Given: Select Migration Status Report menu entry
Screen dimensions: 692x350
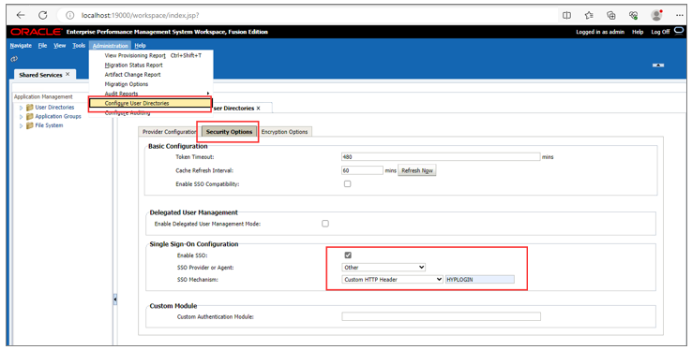Looking at the screenshot, I should [151, 66].
